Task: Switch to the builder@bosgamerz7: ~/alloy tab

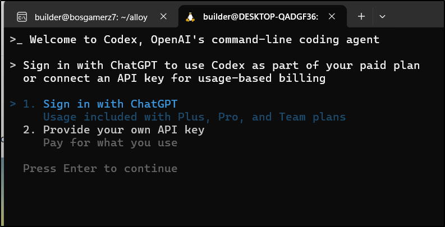Action: [x=91, y=17]
